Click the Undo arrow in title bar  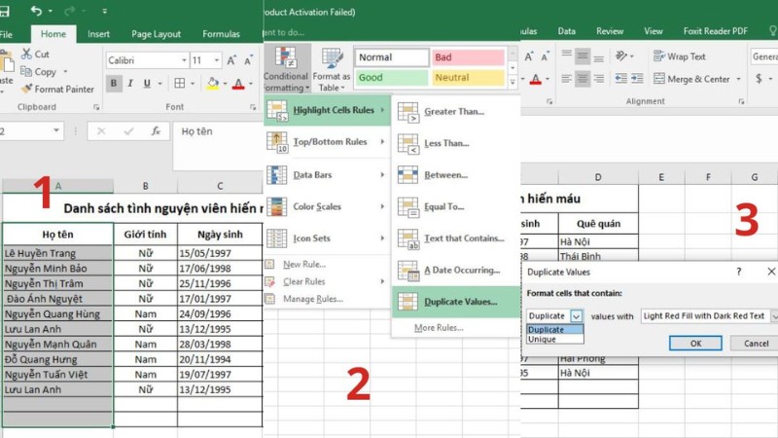[36, 11]
